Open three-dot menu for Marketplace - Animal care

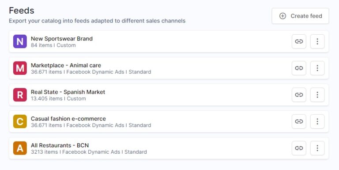(317, 68)
